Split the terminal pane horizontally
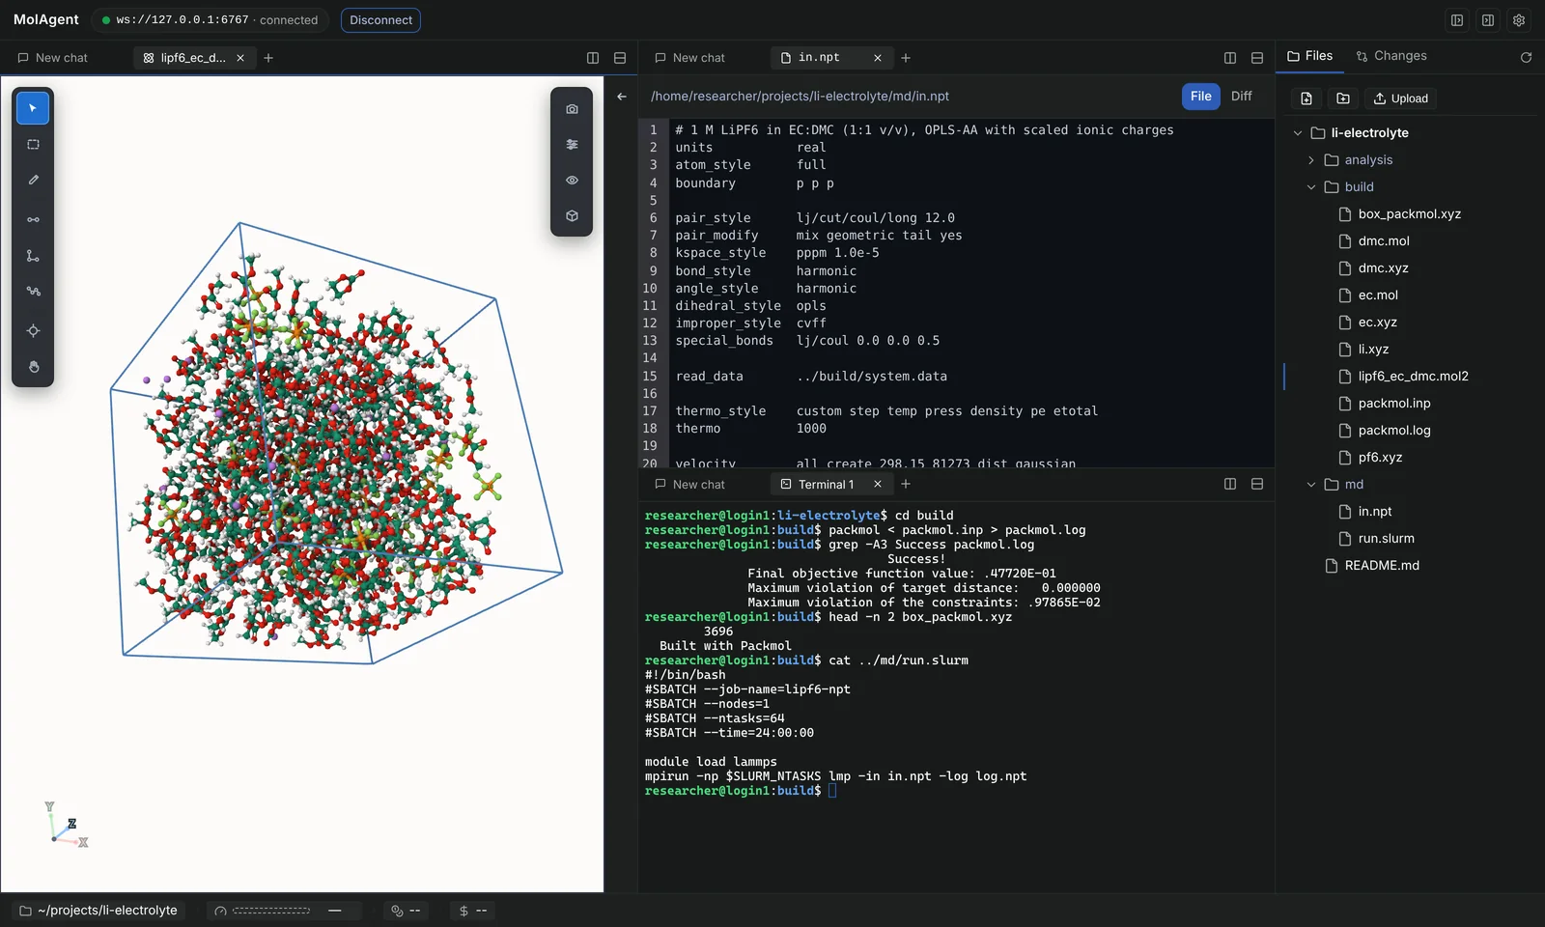The height and width of the screenshot is (927, 1545). pos(1257,484)
